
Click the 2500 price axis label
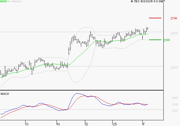coord(174,33)
